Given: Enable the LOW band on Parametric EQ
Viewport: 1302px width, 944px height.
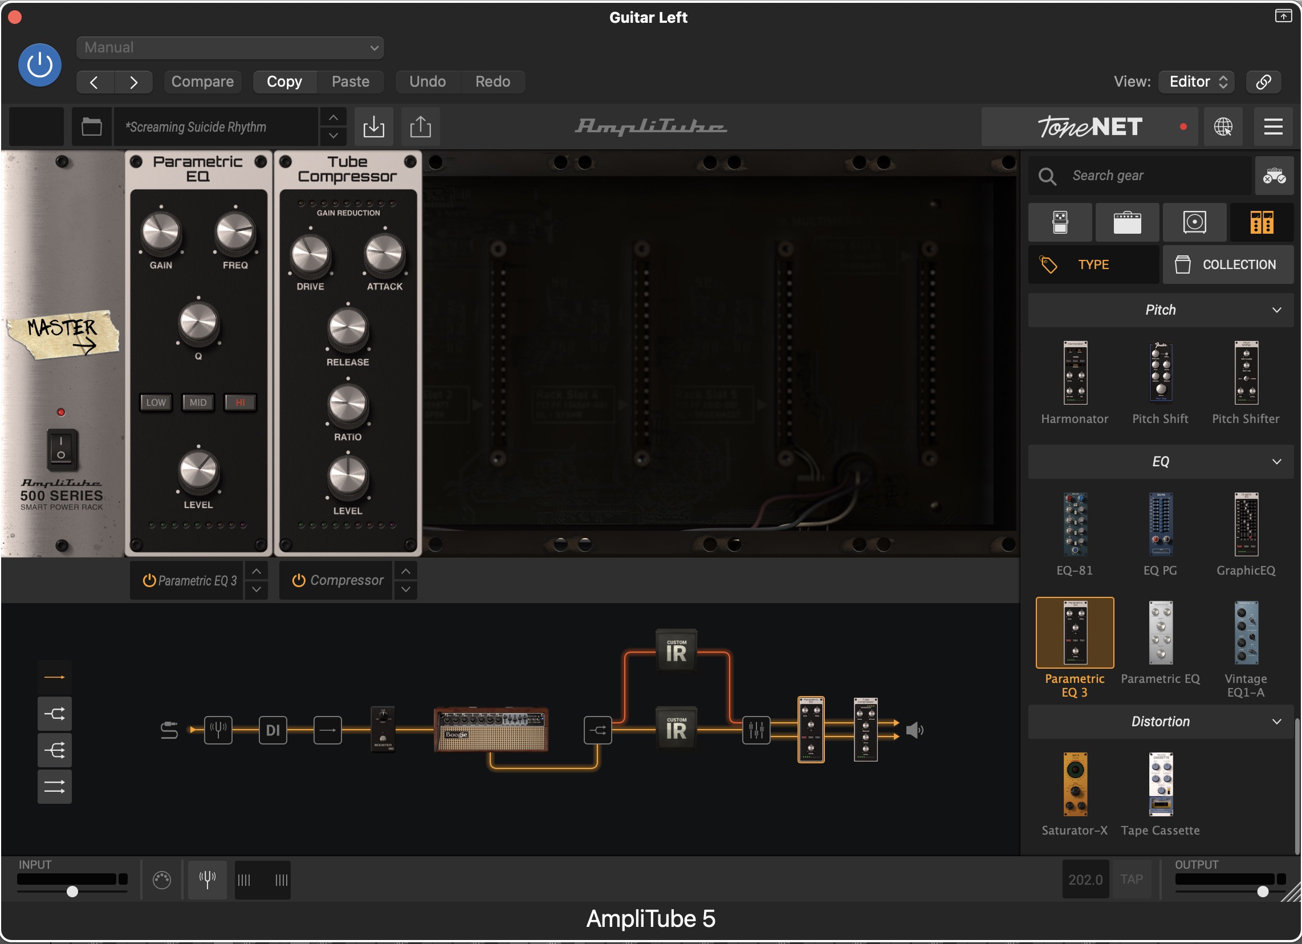Looking at the screenshot, I should (x=156, y=403).
